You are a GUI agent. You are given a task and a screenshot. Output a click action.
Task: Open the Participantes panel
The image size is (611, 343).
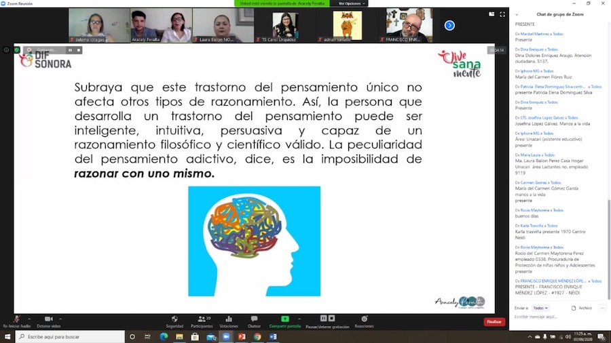tap(201, 319)
